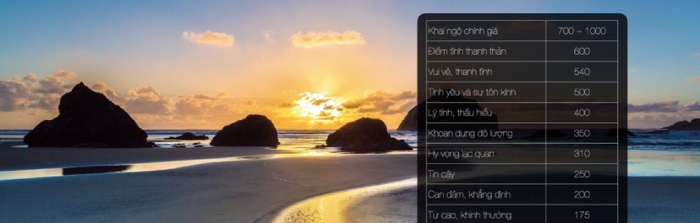Click the value '540'

[582, 72]
